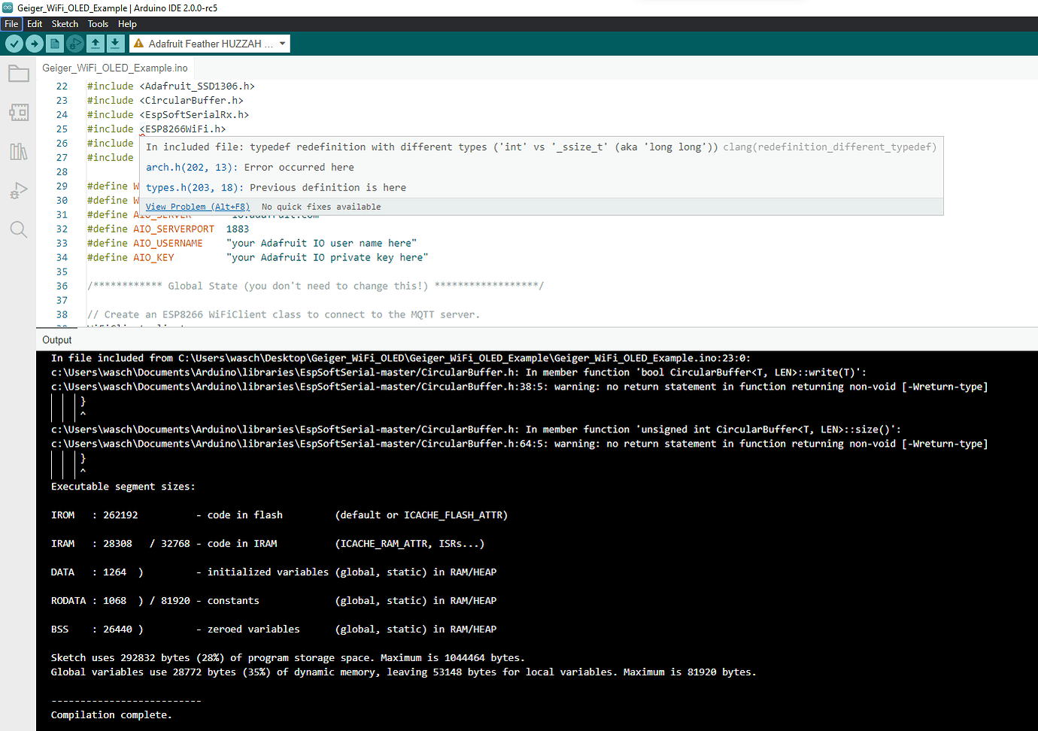Select the Geiger_WiFi_OLED_Example.ino tab
The width and height of the screenshot is (1038, 731).
coord(114,67)
